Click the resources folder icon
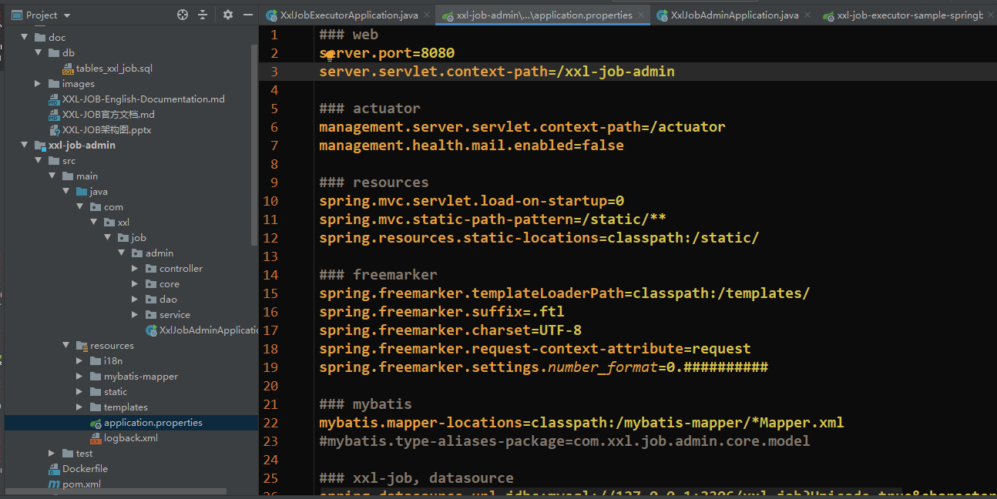 click(x=82, y=346)
